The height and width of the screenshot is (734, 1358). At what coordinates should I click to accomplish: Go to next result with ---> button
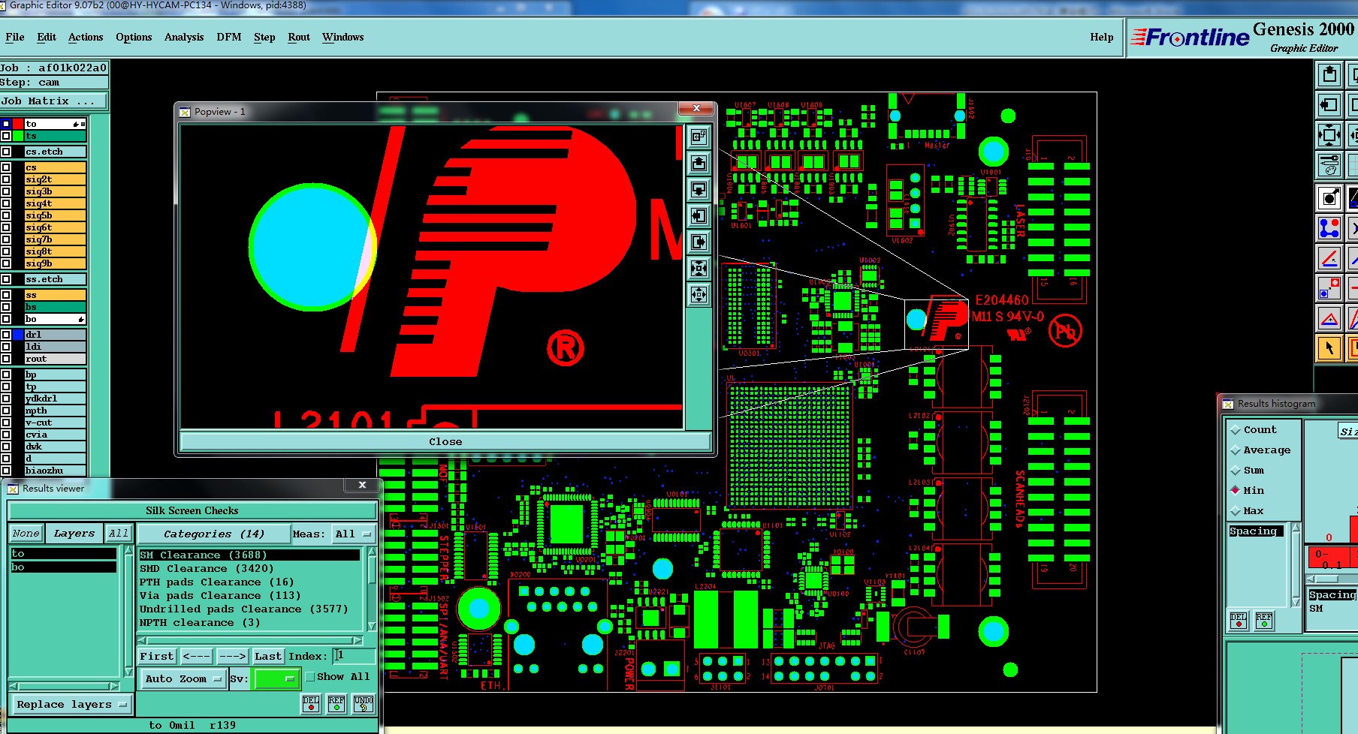(x=232, y=656)
